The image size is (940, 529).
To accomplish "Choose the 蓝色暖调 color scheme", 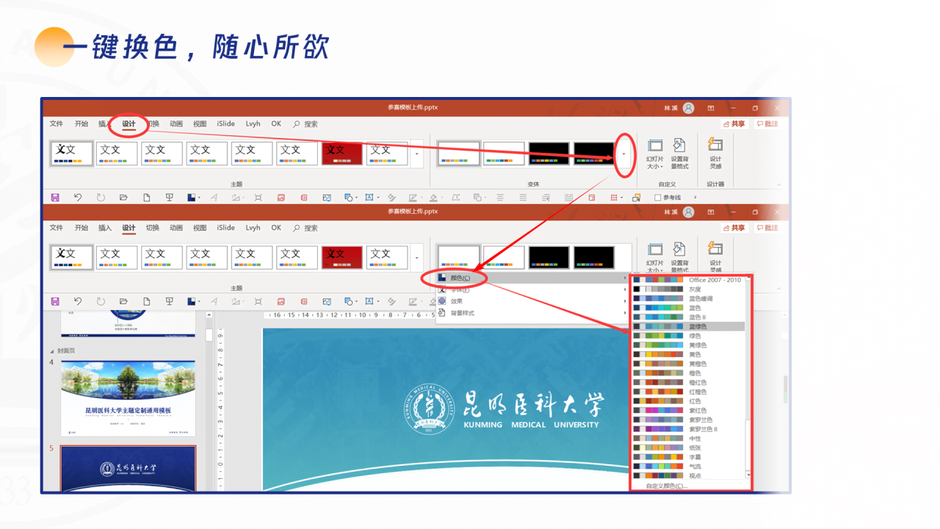I will [688, 299].
